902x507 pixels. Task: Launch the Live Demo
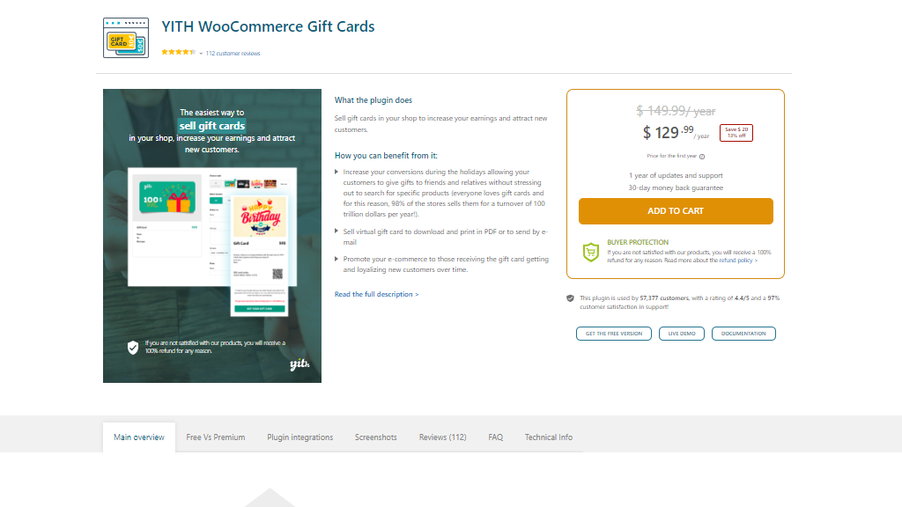click(x=682, y=334)
